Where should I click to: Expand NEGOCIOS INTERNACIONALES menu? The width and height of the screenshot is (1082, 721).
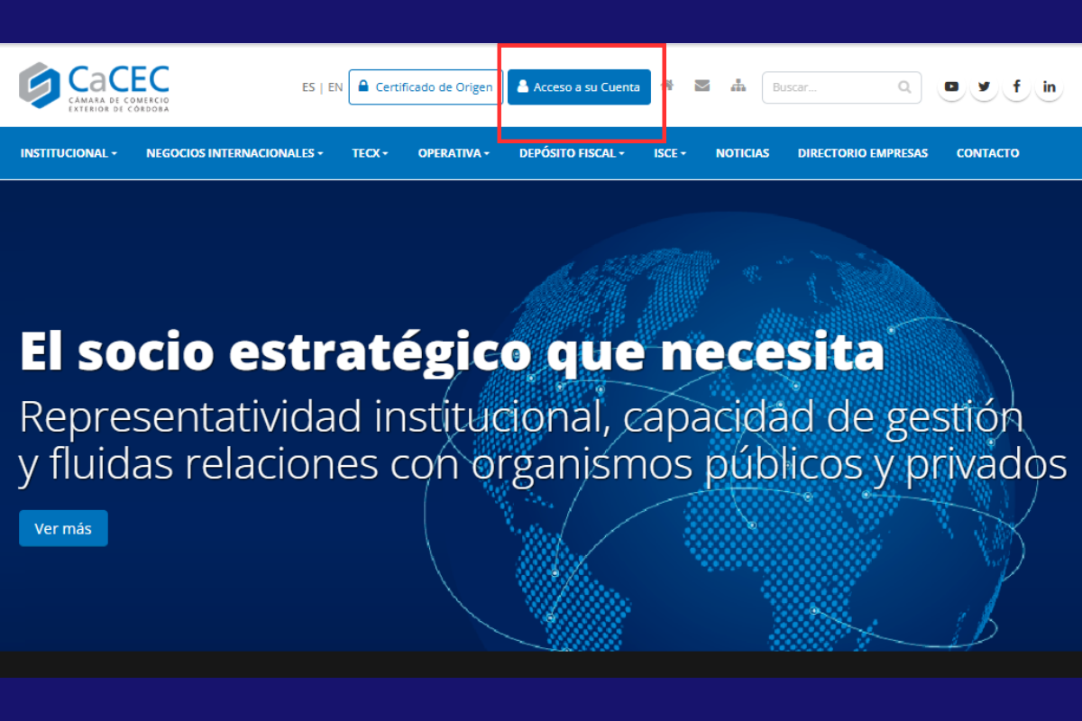pos(234,153)
